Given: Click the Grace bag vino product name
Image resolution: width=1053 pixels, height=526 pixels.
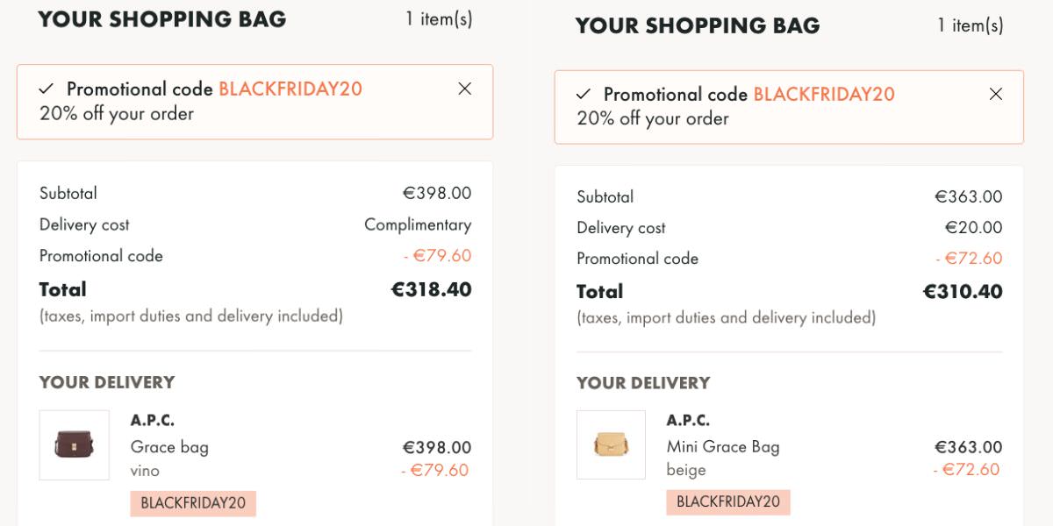Looking at the screenshot, I should pos(169,447).
